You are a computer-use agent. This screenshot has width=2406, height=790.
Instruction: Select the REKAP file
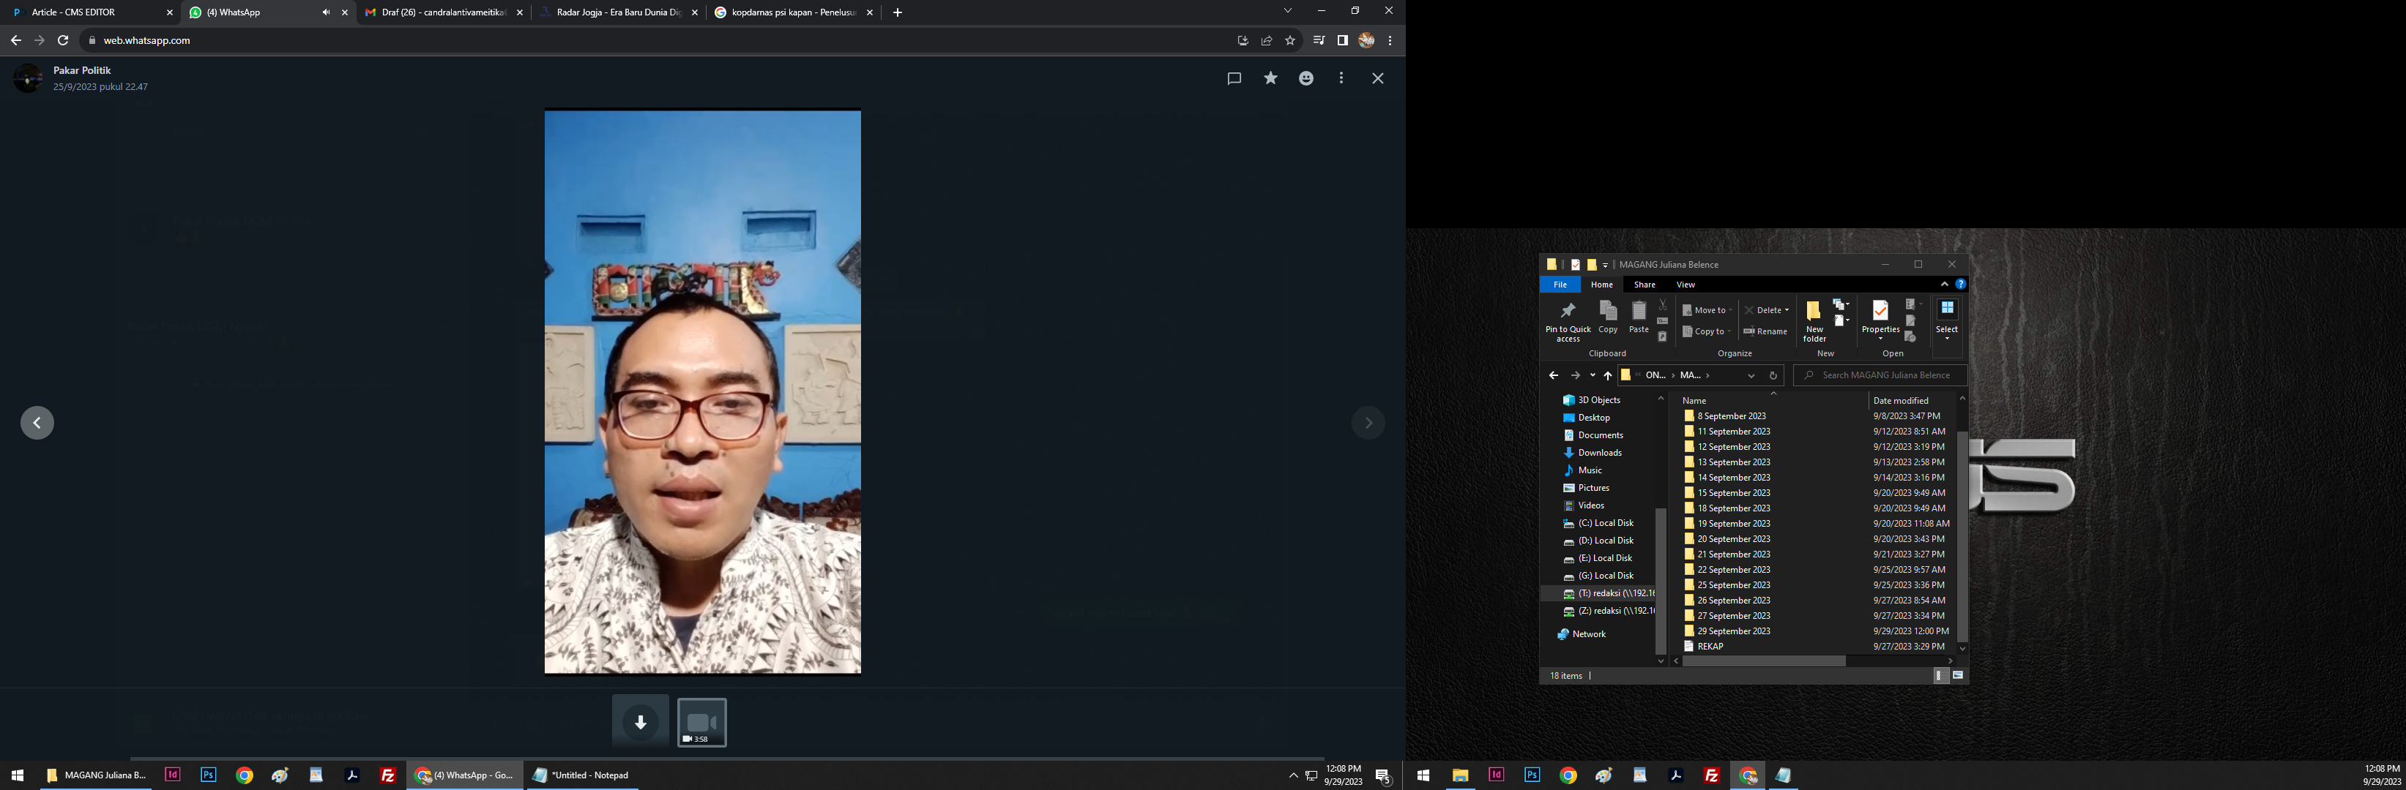click(1709, 647)
